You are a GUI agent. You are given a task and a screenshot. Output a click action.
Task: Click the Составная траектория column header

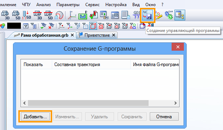[x=91, y=65]
